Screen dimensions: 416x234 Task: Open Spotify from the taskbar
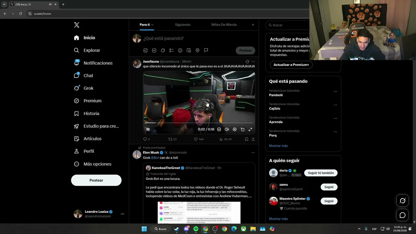tap(196, 229)
